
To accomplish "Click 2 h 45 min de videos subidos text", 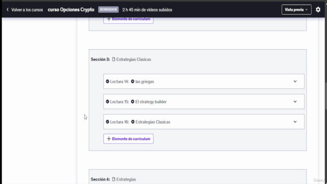I will (147, 10).
